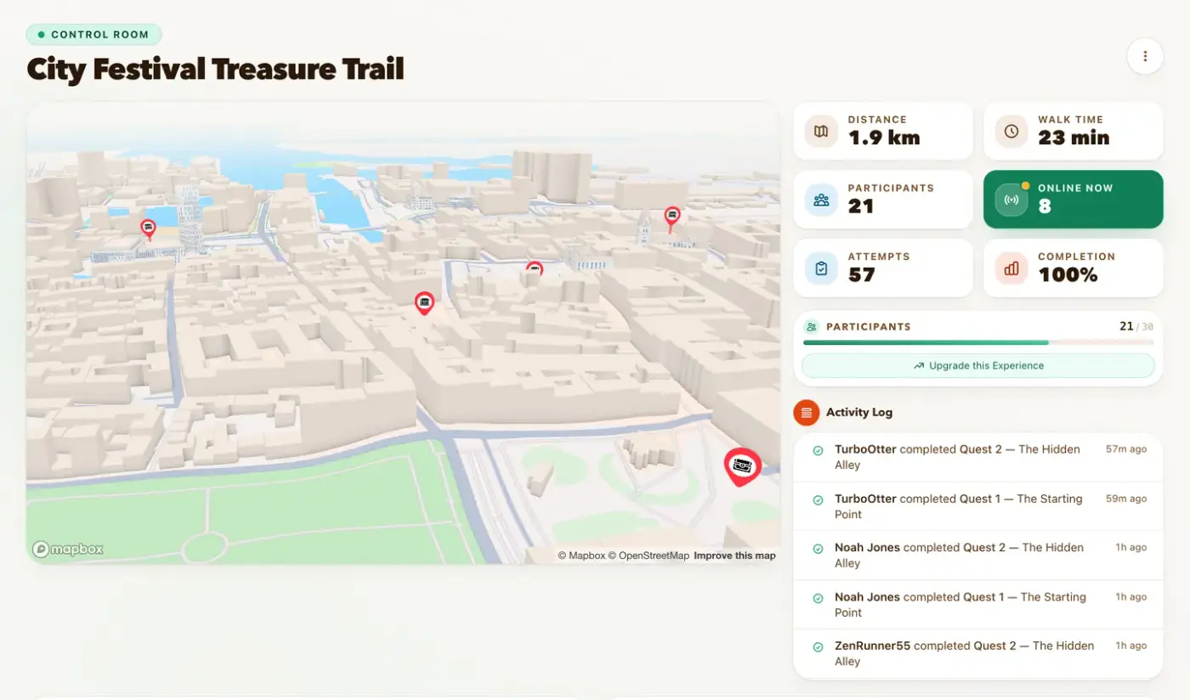1190x700 pixels.
Task: Click the check icon beside Noah Jones Quest 1
Action: click(818, 598)
